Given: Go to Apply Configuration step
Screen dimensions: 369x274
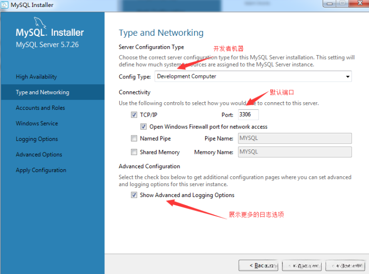Looking at the screenshot, I should point(41,170).
